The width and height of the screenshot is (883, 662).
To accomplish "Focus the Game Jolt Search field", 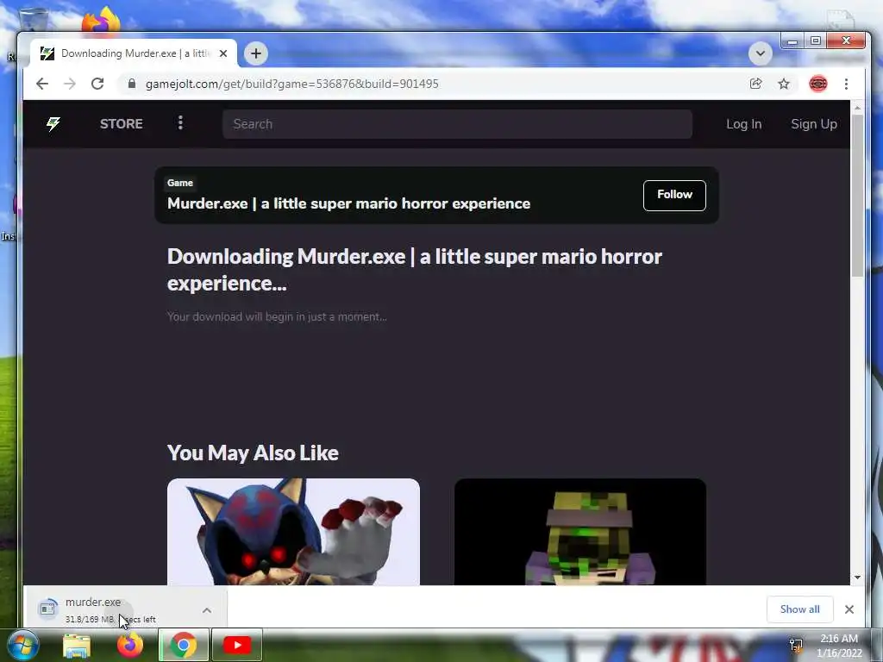I will [457, 124].
